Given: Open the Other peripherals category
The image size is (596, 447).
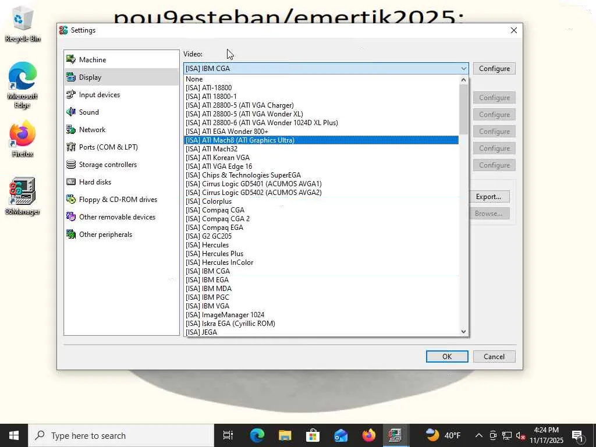Looking at the screenshot, I should click(x=121, y=235).
